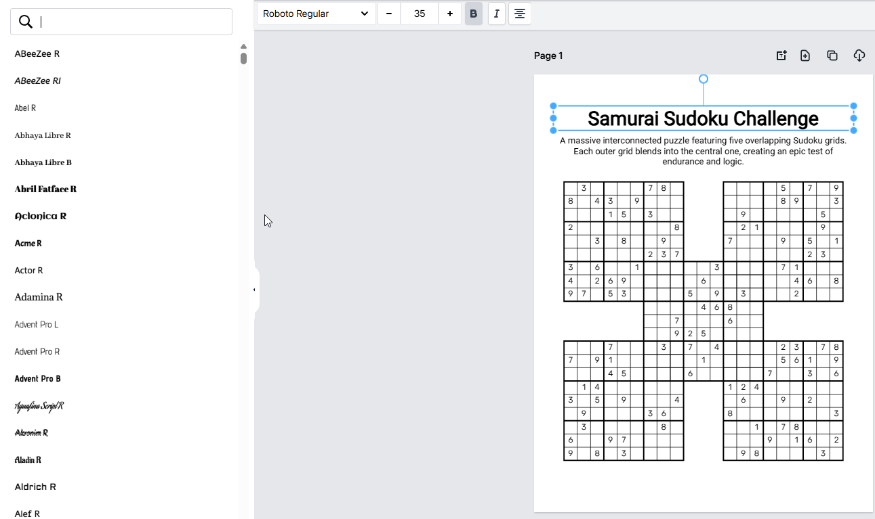The height and width of the screenshot is (519, 875).
Task: Toggle bold formatting
Action: click(473, 14)
